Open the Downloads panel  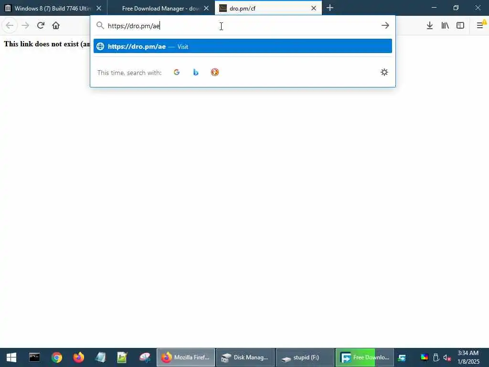coord(430,26)
